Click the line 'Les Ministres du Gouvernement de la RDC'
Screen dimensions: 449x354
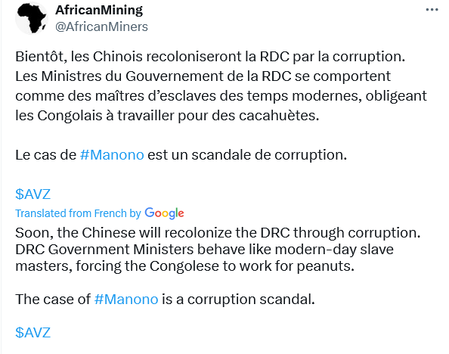point(153,76)
